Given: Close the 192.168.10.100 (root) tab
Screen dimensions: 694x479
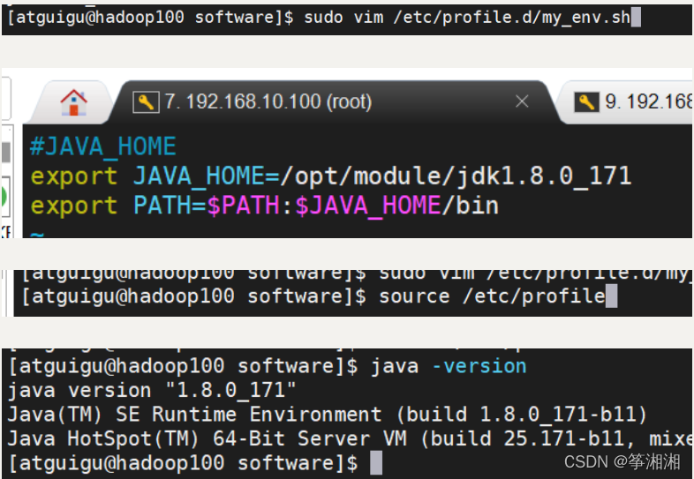Looking at the screenshot, I should point(522,101).
